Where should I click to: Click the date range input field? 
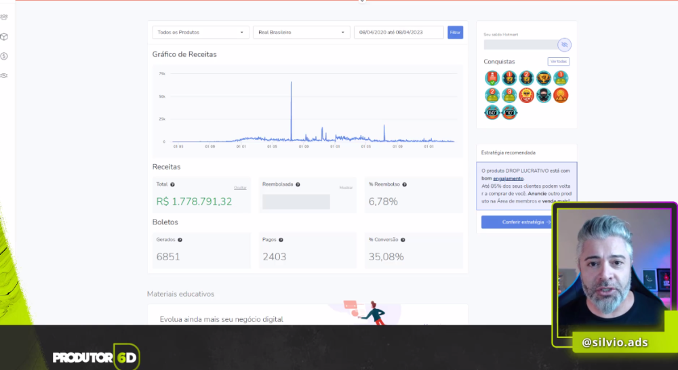tap(399, 33)
